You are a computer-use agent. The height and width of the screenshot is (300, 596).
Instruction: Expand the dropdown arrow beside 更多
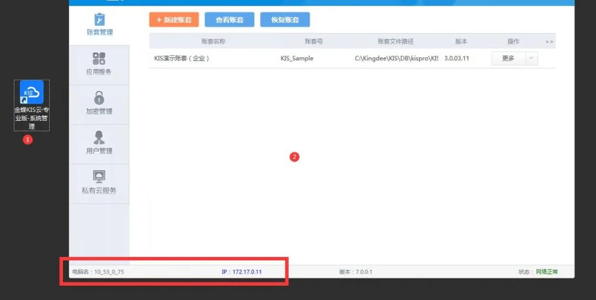click(x=531, y=58)
